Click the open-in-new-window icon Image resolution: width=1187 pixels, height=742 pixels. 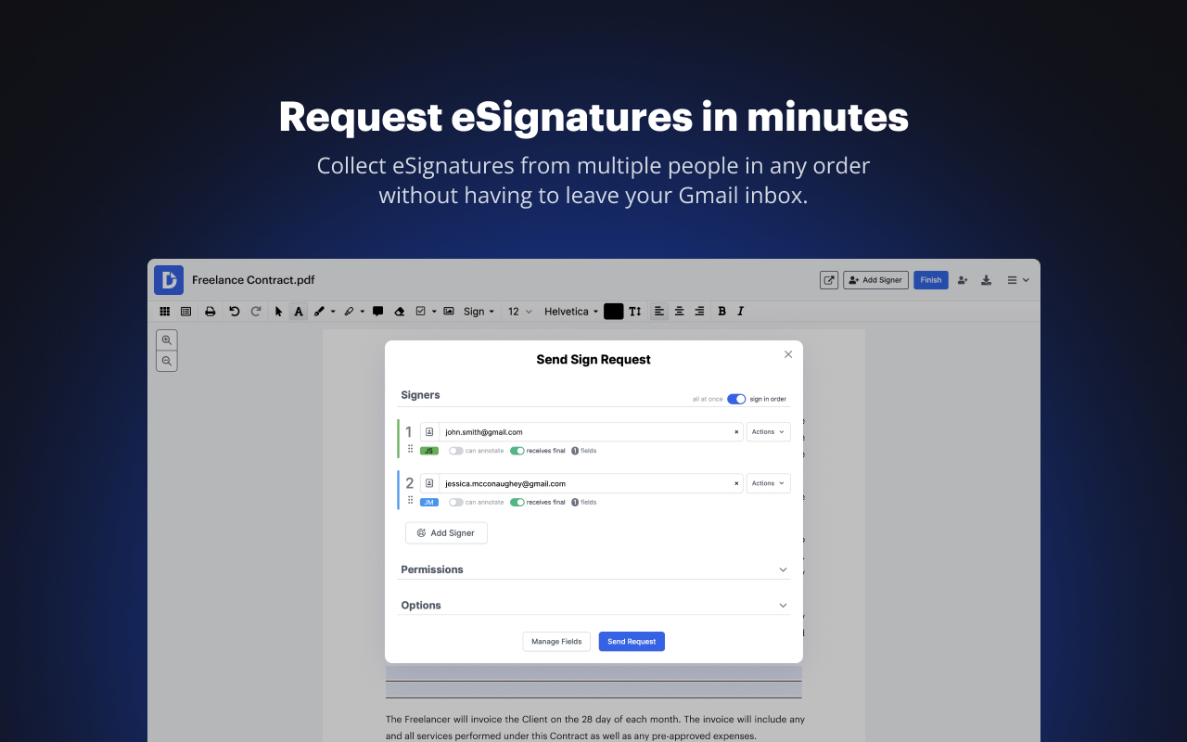(x=829, y=280)
